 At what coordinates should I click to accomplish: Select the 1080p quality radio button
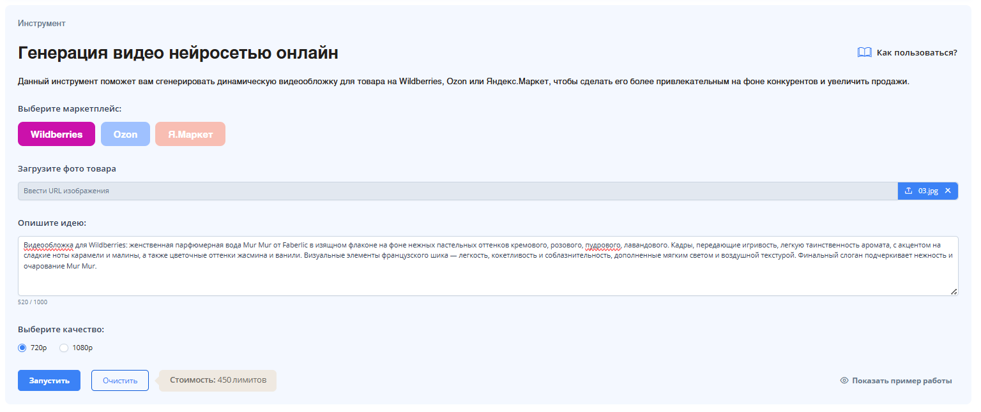point(64,348)
